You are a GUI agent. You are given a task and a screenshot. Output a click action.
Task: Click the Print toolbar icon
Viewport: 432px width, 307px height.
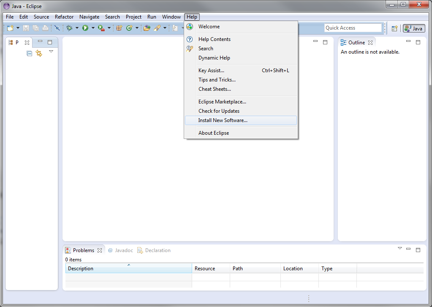pyautogui.click(x=46, y=28)
